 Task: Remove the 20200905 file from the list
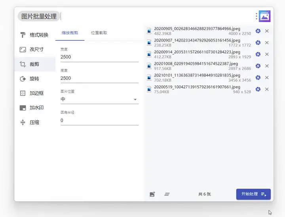coord(267,31)
